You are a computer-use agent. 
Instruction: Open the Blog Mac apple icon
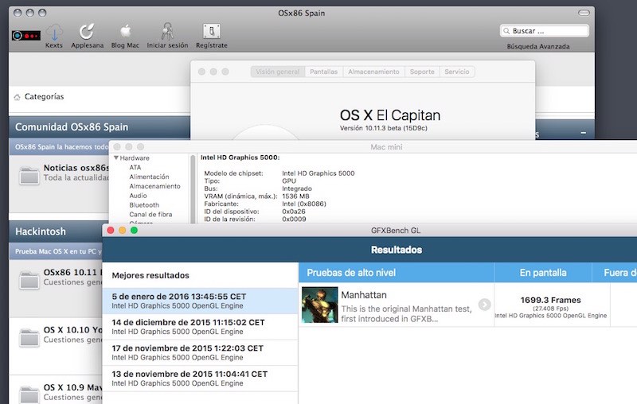(x=126, y=32)
